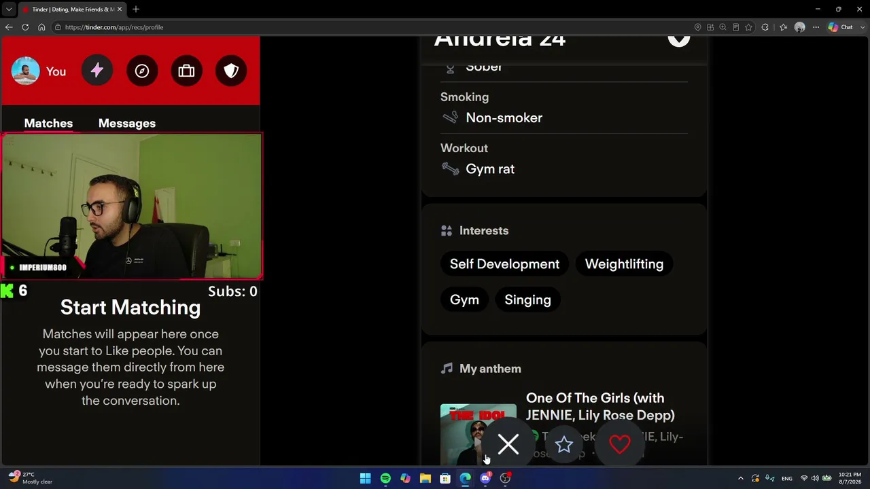Reload the Tinder page
Image resolution: width=870 pixels, height=489 pixels.
(25, 27)
